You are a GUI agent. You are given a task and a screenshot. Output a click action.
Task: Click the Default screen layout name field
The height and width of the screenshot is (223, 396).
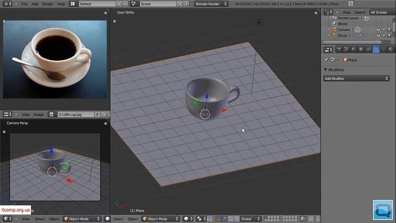[x=97, y=4]
